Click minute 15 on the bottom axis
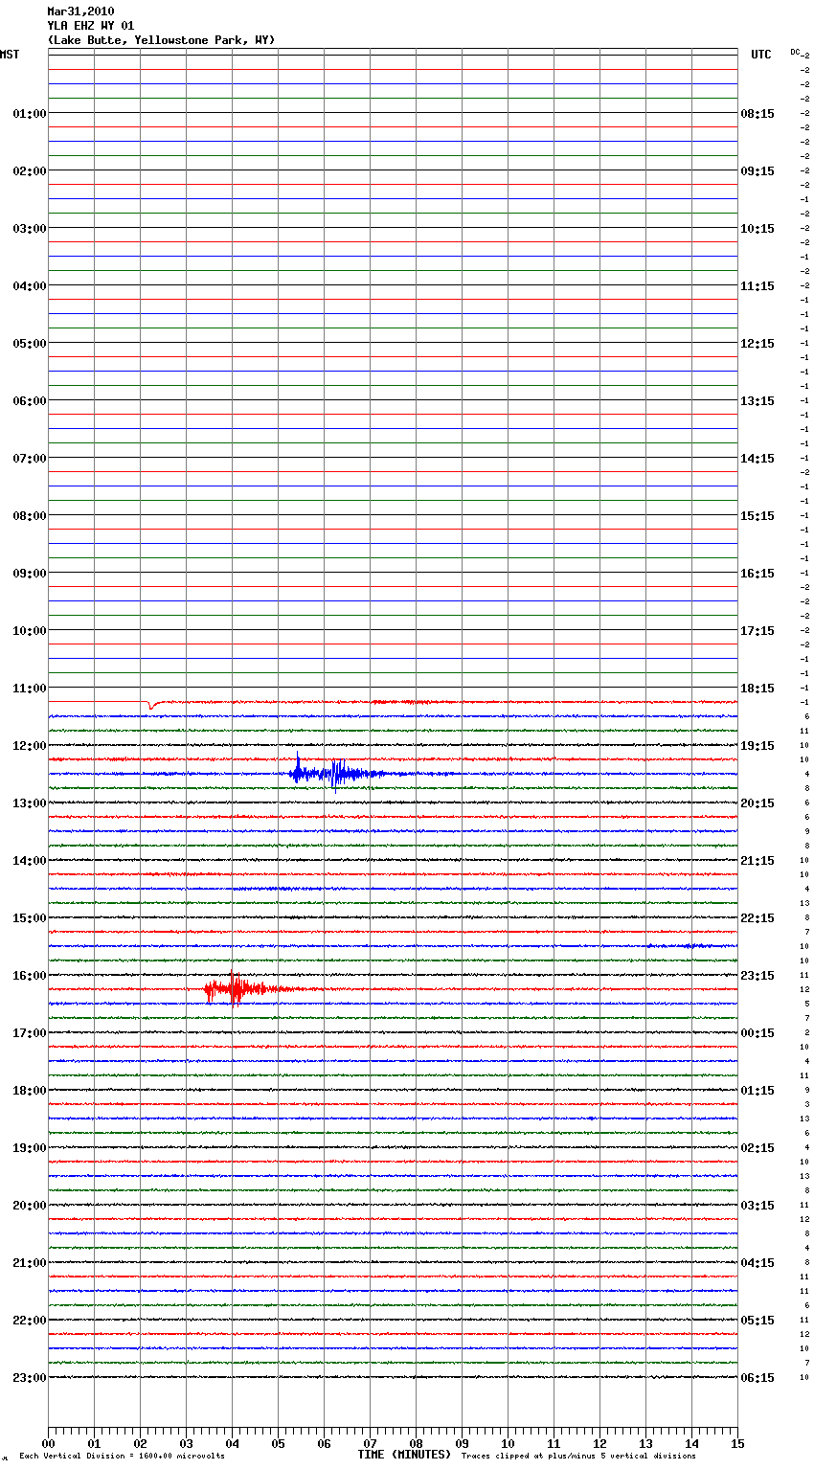The image size is (814, 1469). tap(737, 1443)
